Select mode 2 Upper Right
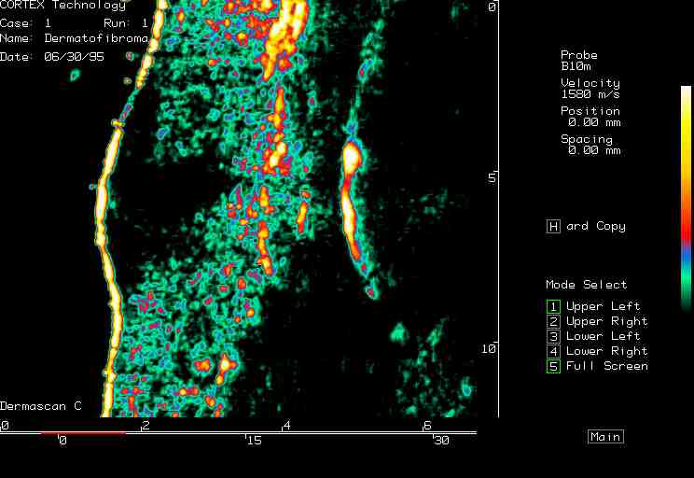Screen dimensions: 694x478 (553, 321)
